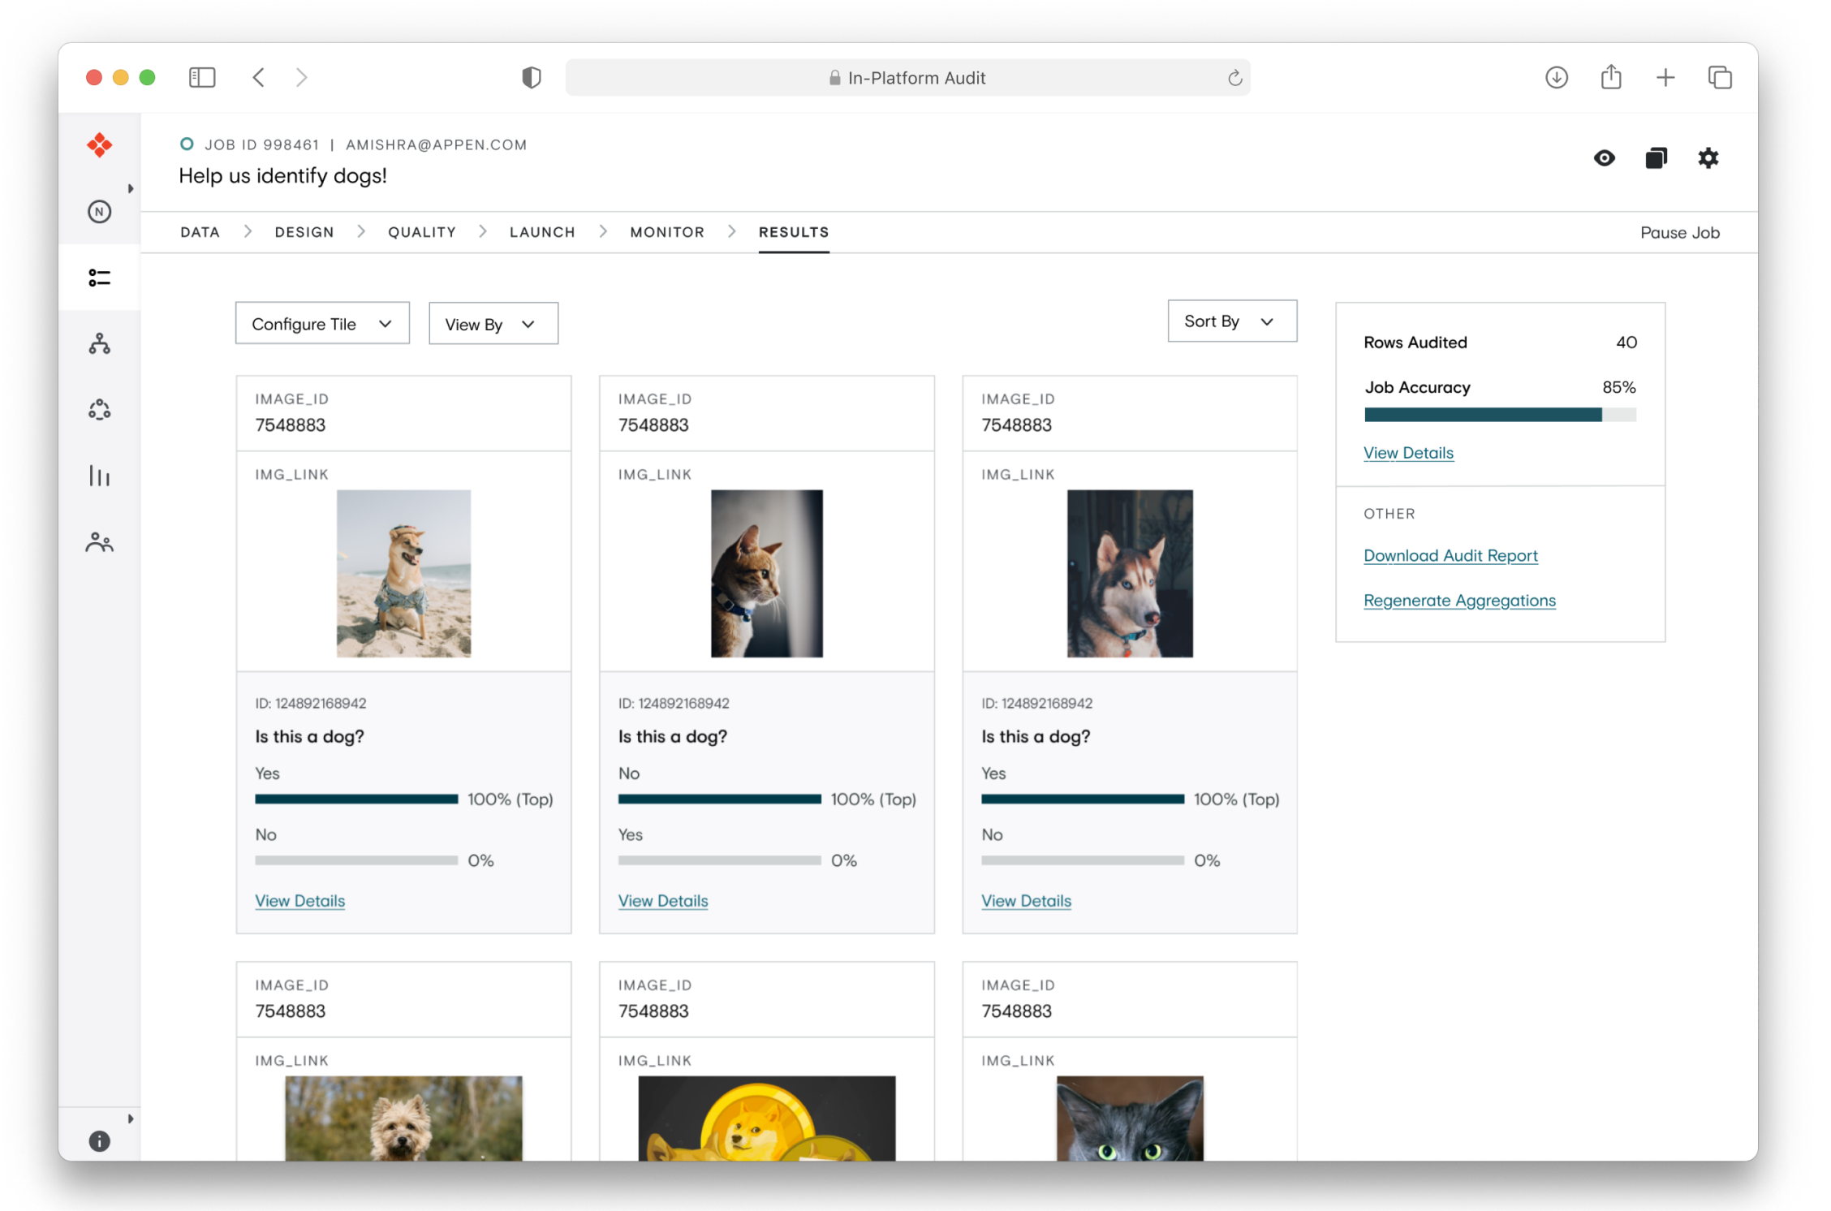Toggle preview with the eye icon

click(x=1604, y=158)
